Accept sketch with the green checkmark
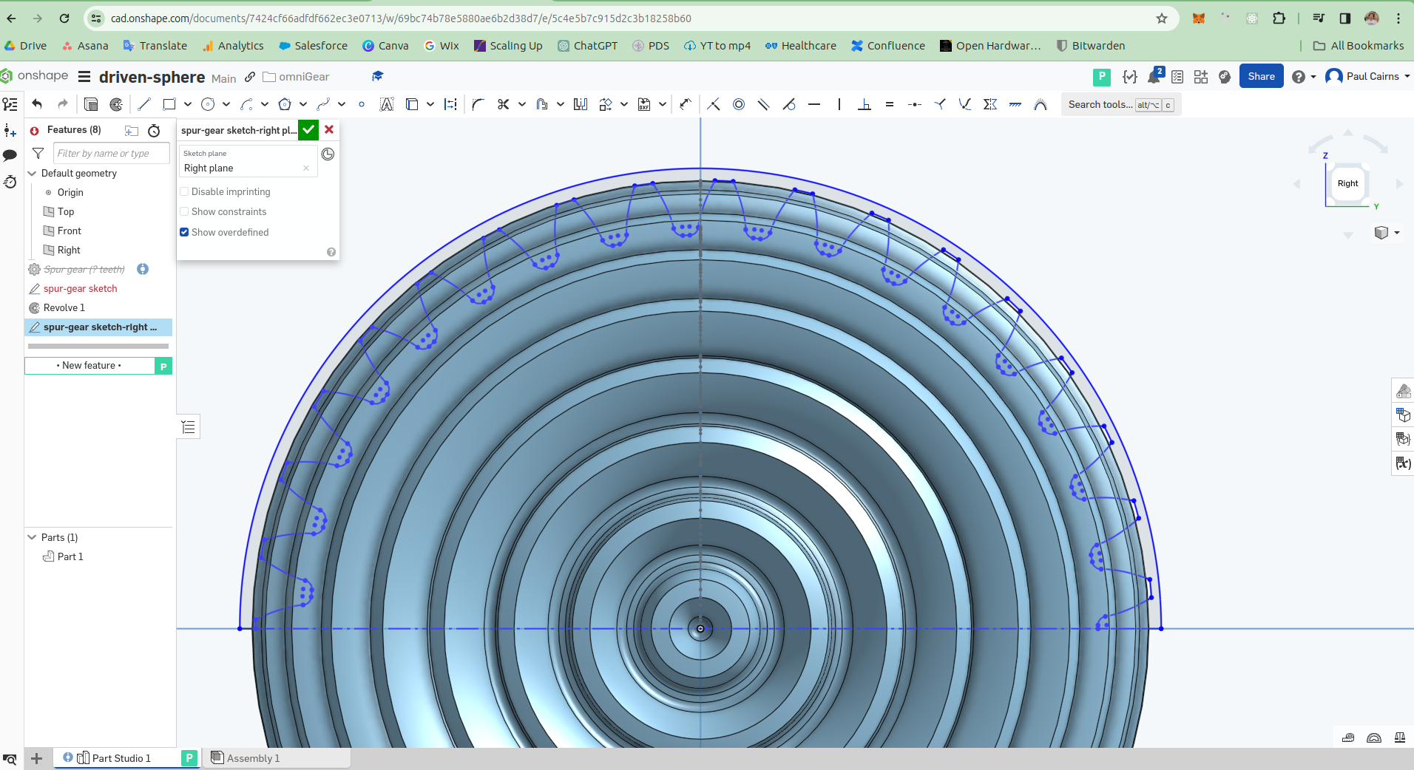1414x770 pixels. click(308, 129)
